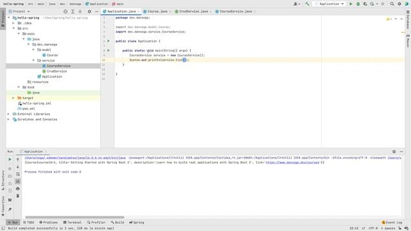Start debugging with the green bug icon

click(358, 4)
